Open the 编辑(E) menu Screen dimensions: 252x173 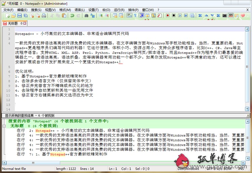pyautogui.click(x=22, y=10)
